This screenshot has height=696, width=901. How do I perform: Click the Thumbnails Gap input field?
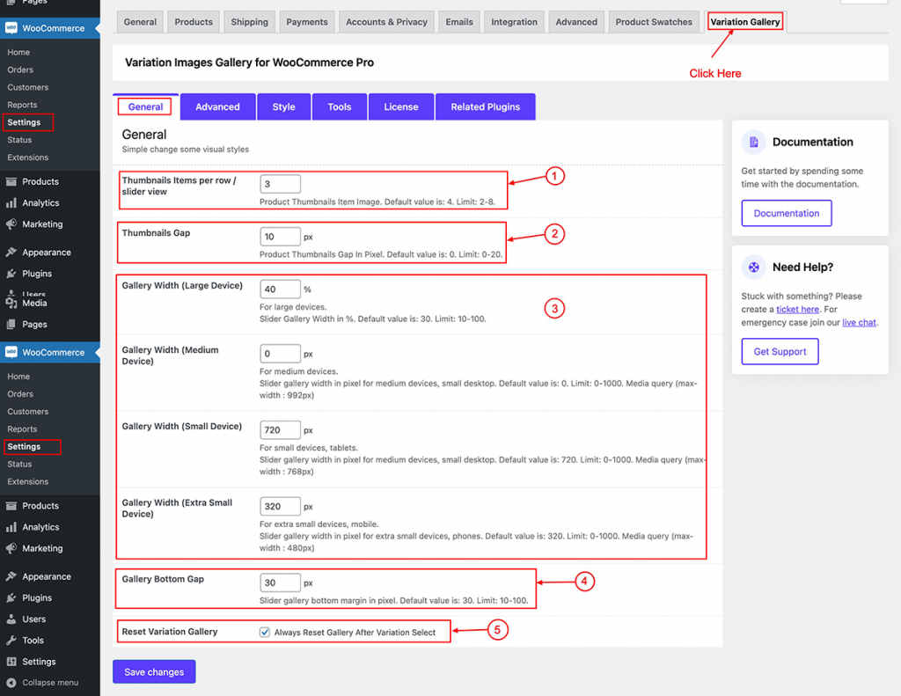280,237
